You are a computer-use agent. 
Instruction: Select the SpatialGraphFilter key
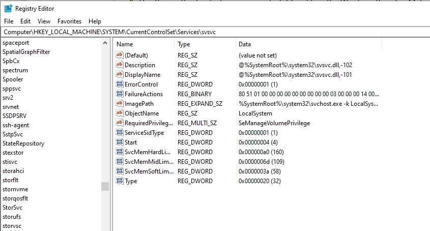tap(26, 52)
